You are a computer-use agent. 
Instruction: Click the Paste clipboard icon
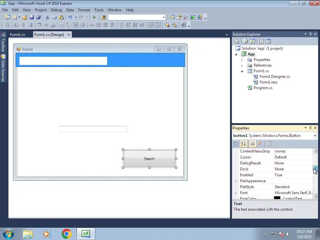click(61, 17)
